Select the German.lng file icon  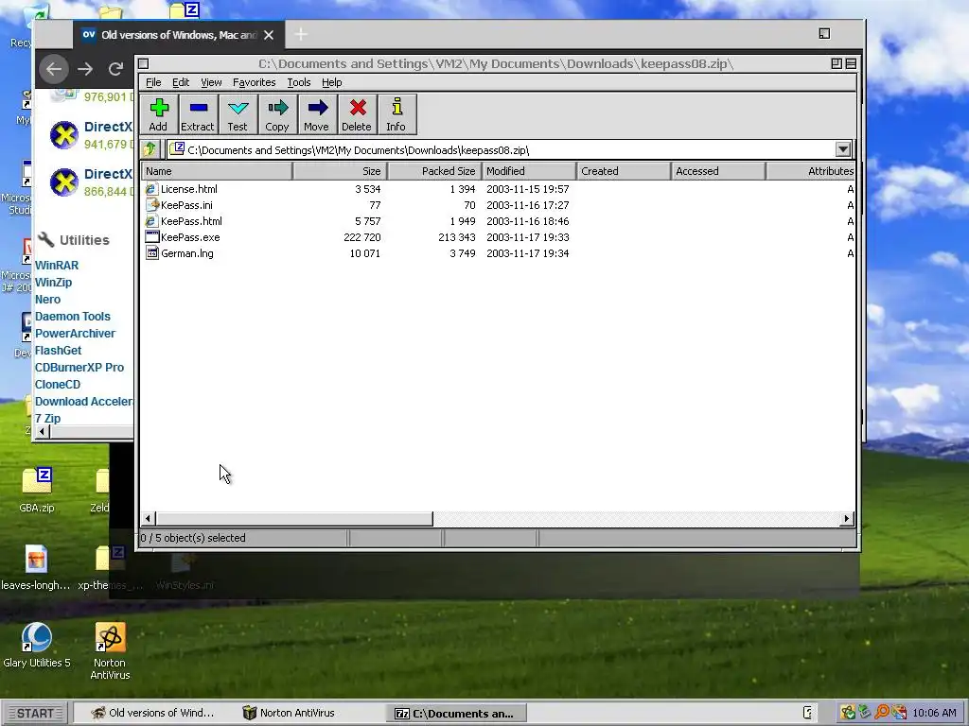coord(151,253)
